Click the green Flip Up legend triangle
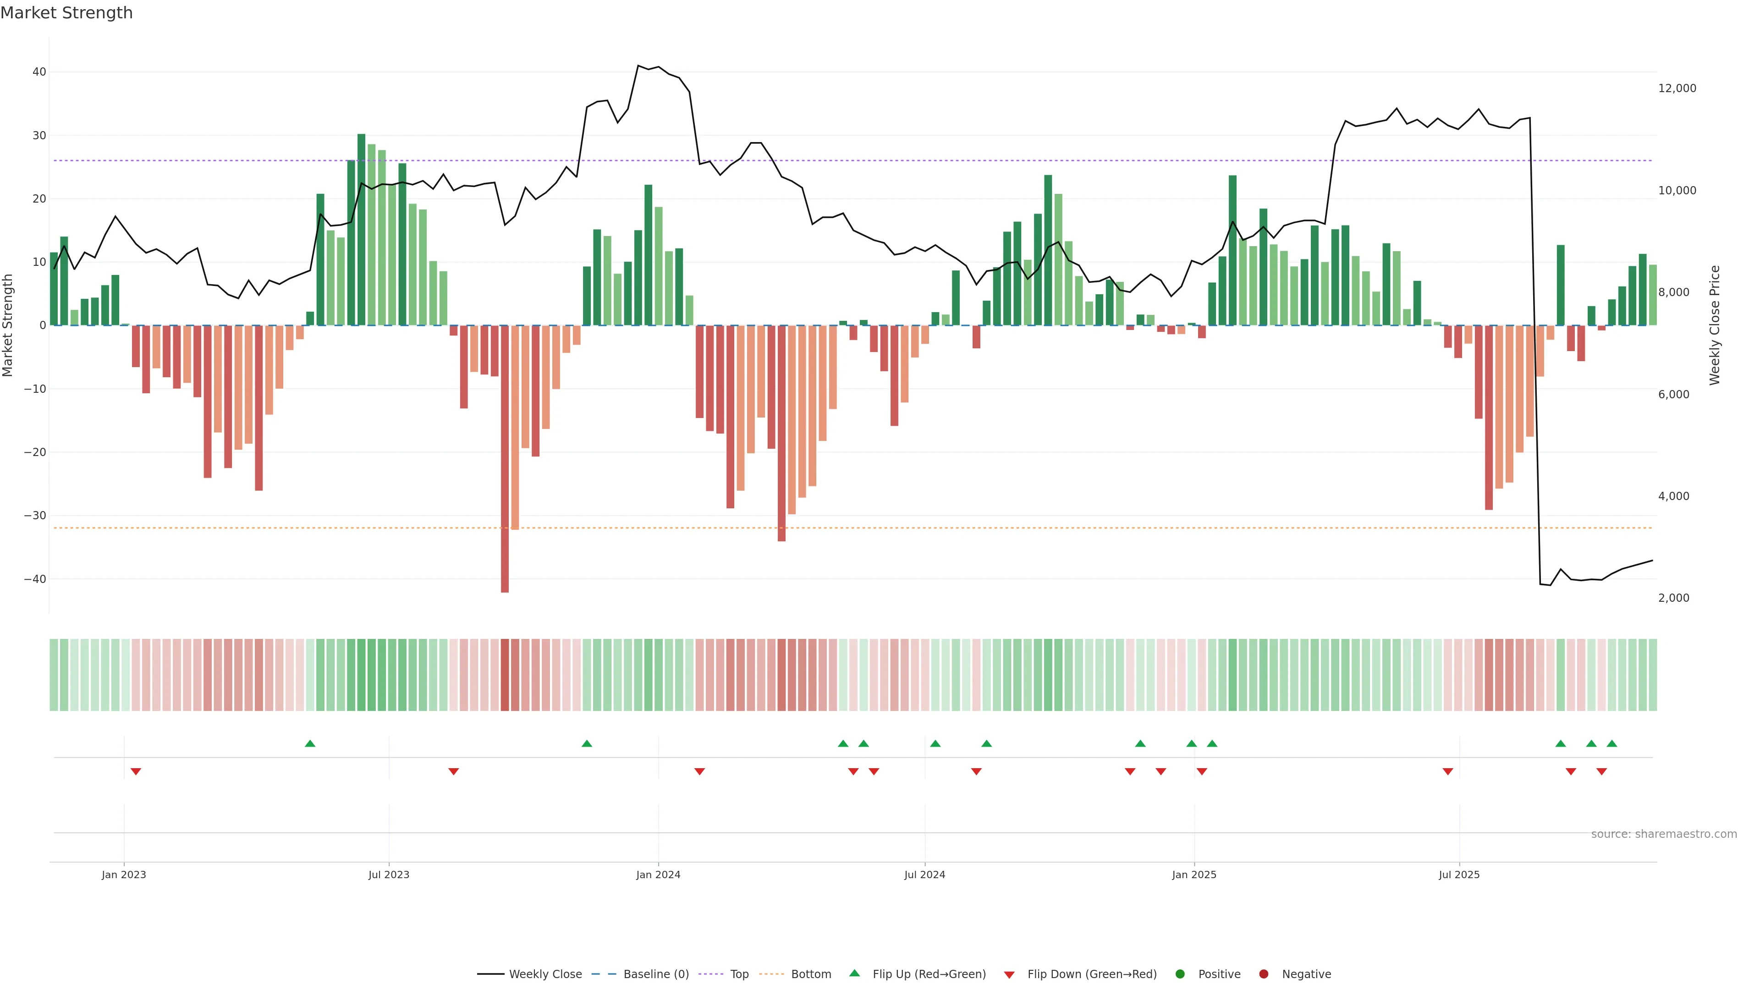Image resolution: width=1760 pixels, height=990 pixels. click(854, 973)
